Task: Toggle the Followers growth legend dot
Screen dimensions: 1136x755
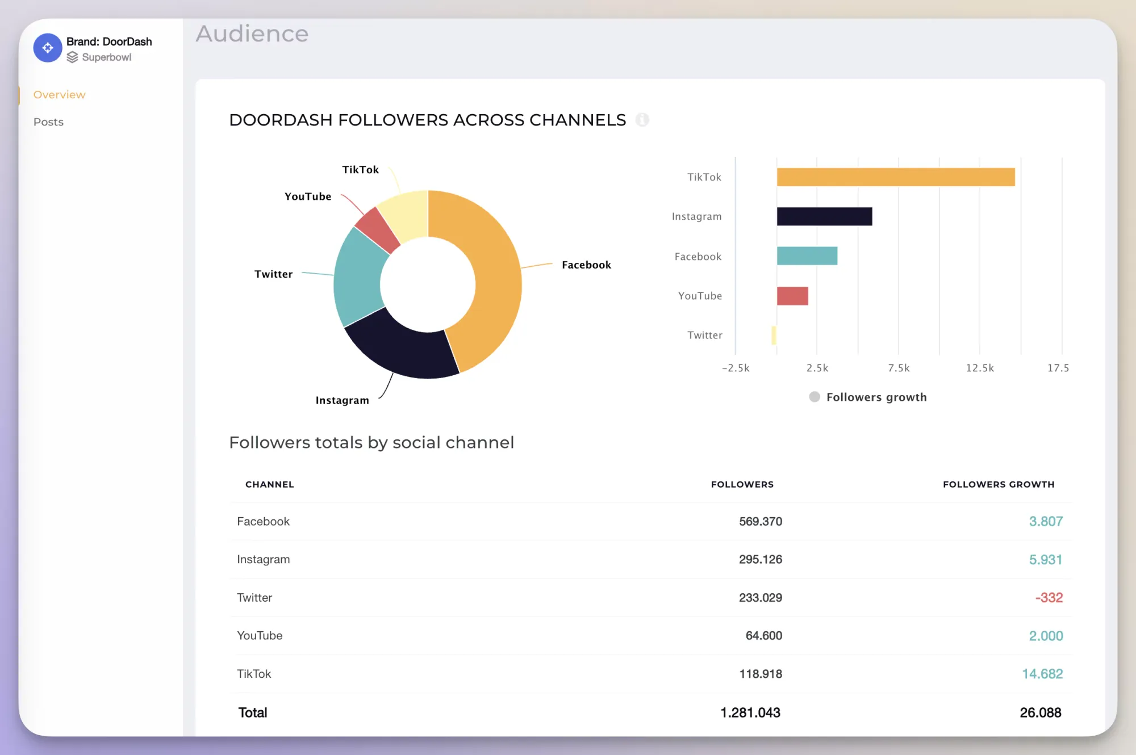Action: 815,397
